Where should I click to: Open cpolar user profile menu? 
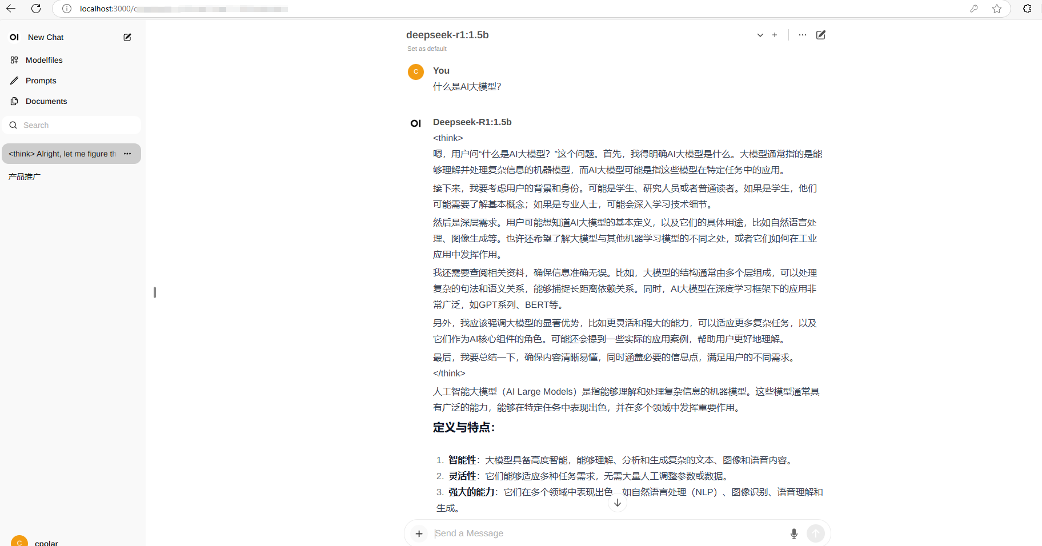34,541
